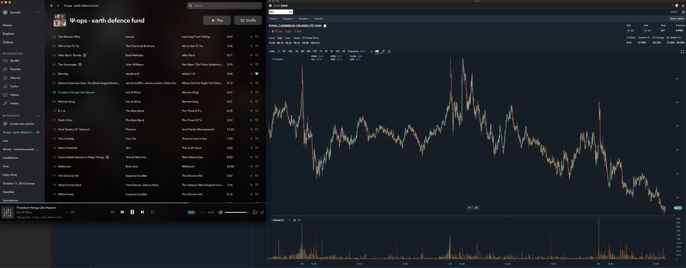The height and width of the screenshot is (268, 686).
Task: Open Tracks in My Collection
Action: point(14,86)
